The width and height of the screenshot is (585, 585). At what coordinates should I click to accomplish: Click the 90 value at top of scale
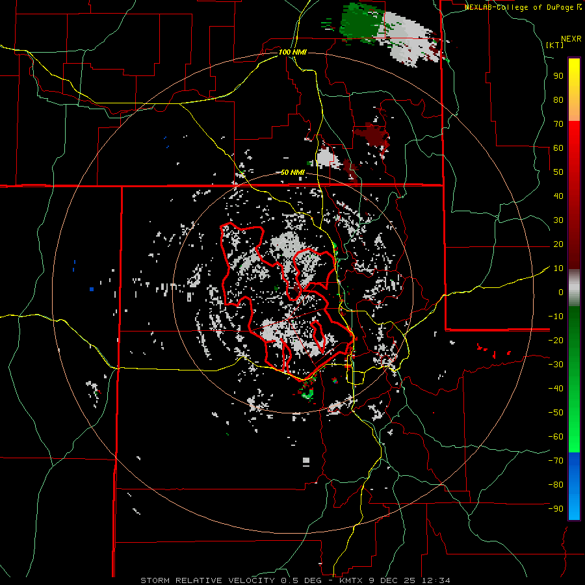(x=557, y=75)
